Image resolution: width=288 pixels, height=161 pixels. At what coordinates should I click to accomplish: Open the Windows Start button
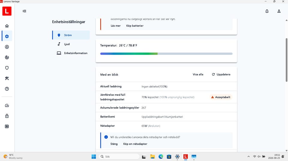coord(94,157)
